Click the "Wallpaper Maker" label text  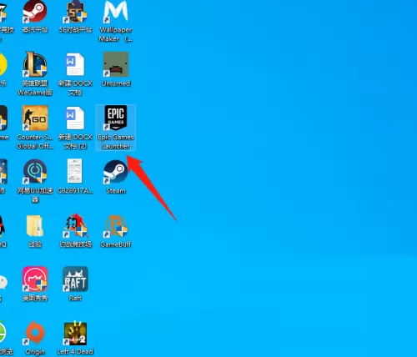(116, 34)
